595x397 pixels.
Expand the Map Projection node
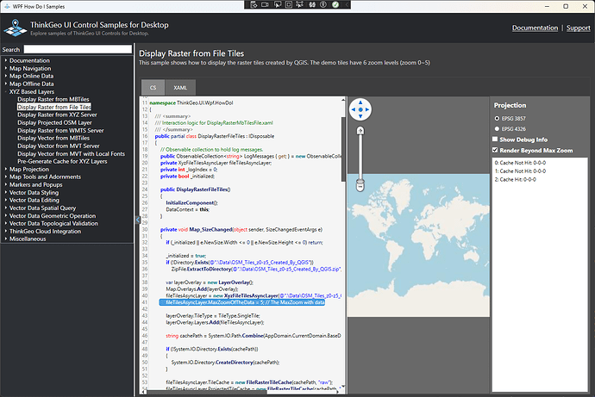6,169
